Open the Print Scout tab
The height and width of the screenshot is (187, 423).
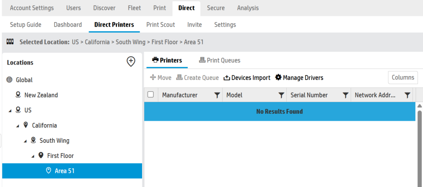click(161, 25)
